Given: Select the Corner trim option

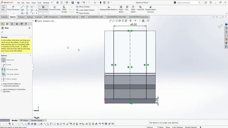Looking at the screenshot, I should (4, 65).
